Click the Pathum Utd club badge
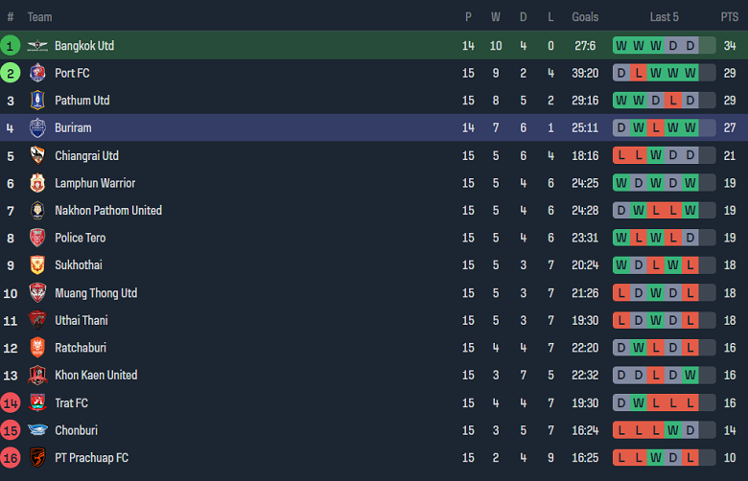Screen dimensions: 748x481 [37, 101]
